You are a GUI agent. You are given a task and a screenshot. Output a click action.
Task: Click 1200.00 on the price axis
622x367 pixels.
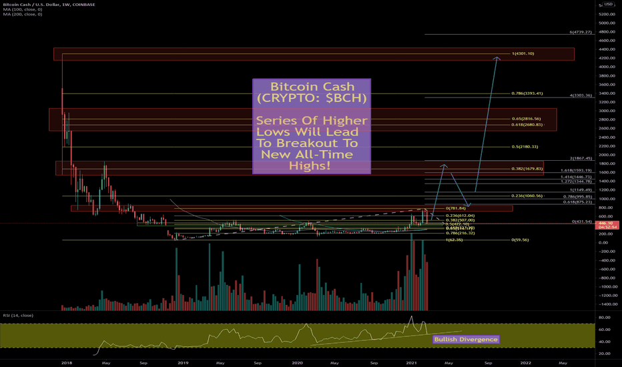(607, 190)
